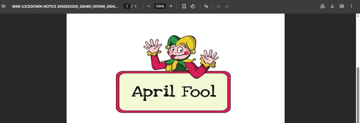360x123 pixels.
Task: Rotate the document counterclockwise
Action: pos(193,6)
